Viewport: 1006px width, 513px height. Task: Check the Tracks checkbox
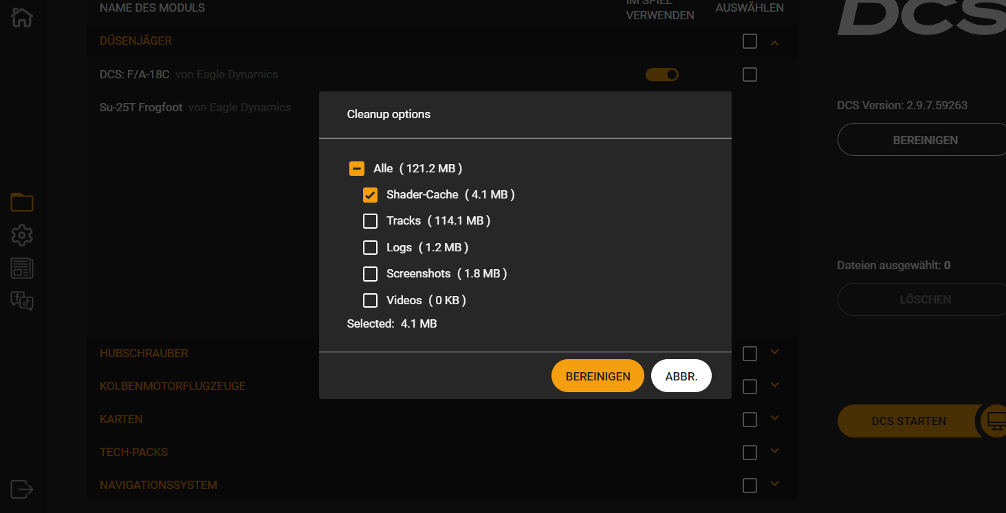(370, 221)
